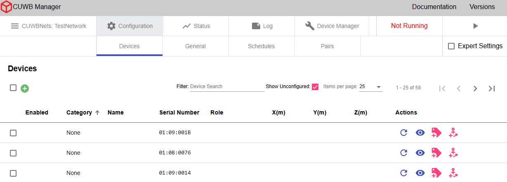
Task: Open Items per page dropdown
Action: (x=370, y=87)
